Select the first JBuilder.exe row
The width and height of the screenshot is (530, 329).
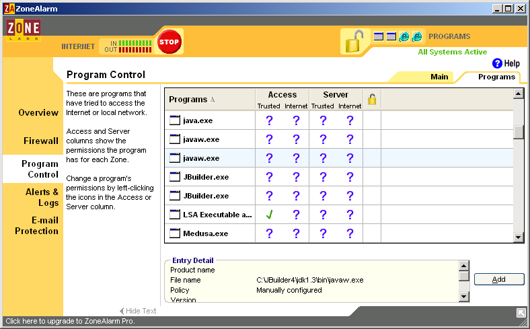pos(206,177)
